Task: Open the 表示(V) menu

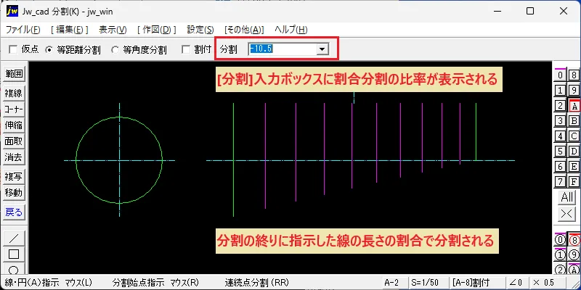Action: pyautogui.click(x=113, y=30)
